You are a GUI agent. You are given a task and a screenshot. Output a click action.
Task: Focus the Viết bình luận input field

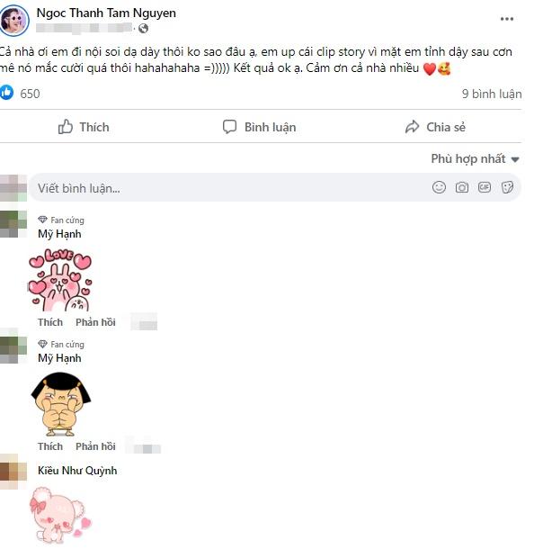click(275, 188)
